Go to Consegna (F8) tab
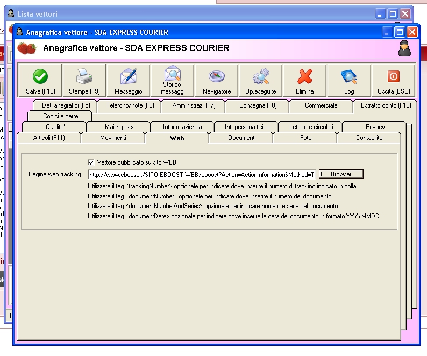Image resolution: width=427 pixels, height=356 pixels. (x=258, y=105)
